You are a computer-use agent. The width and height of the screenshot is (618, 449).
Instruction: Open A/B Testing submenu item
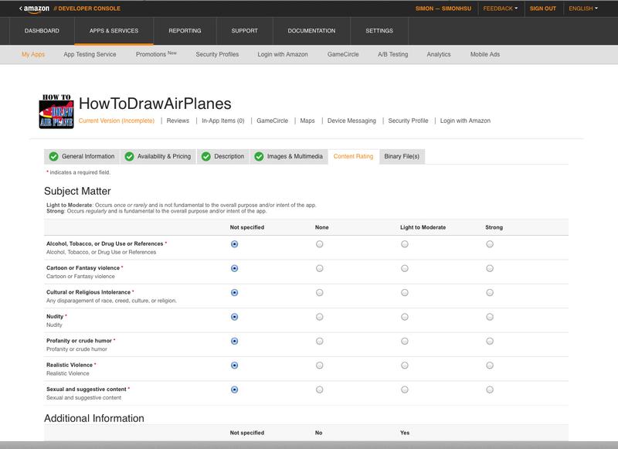click(x=392, y=54)
